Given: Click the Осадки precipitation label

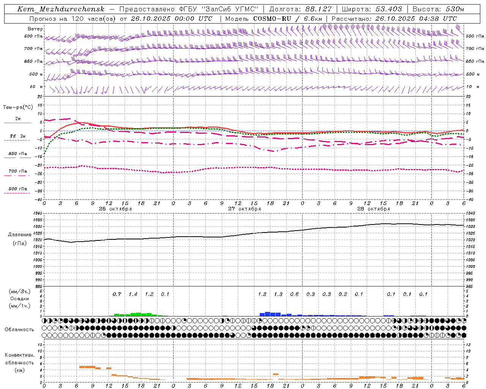Looking at the screenshot, I should coord(20,299).
